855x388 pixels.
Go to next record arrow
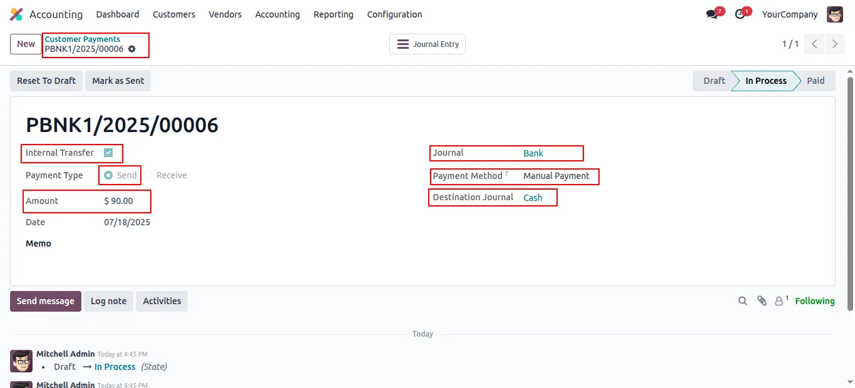835,44
